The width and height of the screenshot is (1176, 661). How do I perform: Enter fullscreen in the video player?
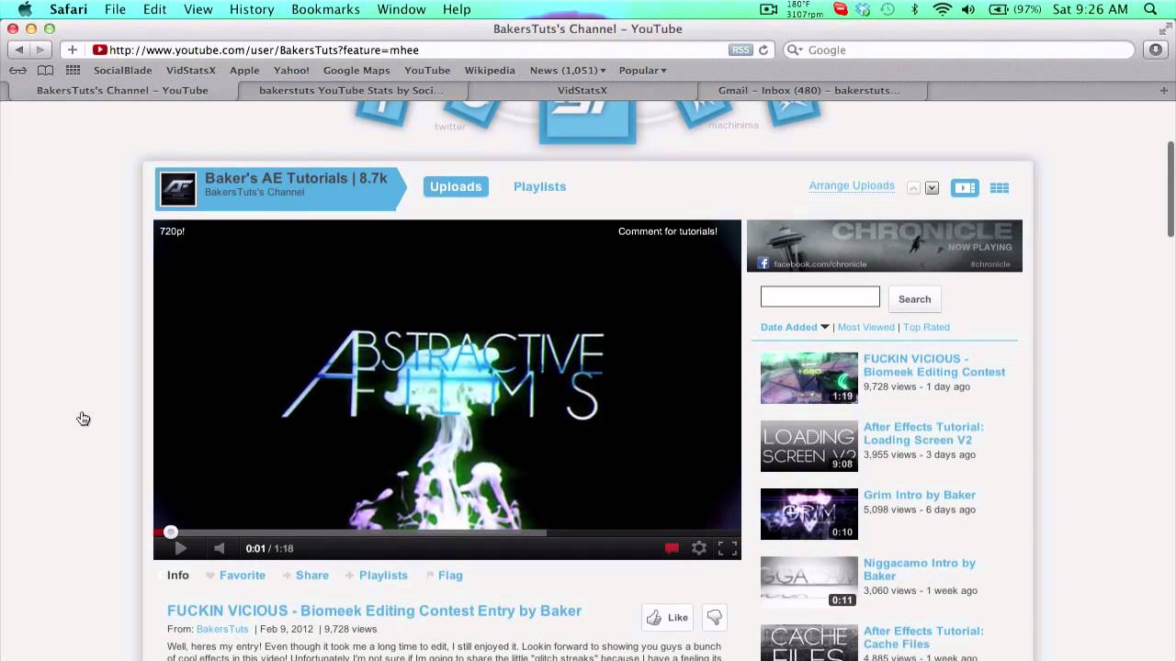click(728, 548)
